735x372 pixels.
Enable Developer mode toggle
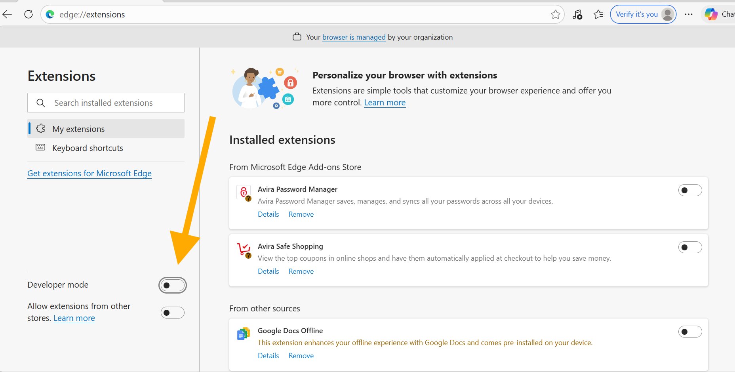173,285
